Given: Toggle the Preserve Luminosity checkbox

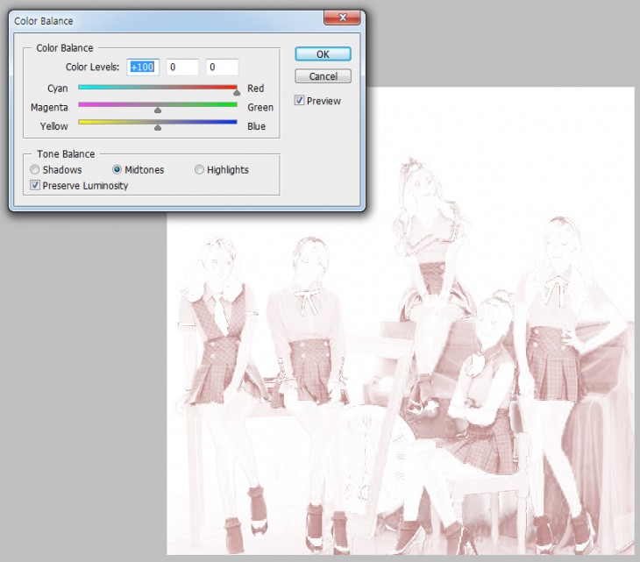Looking at the screenshot, I should (35, 186).
